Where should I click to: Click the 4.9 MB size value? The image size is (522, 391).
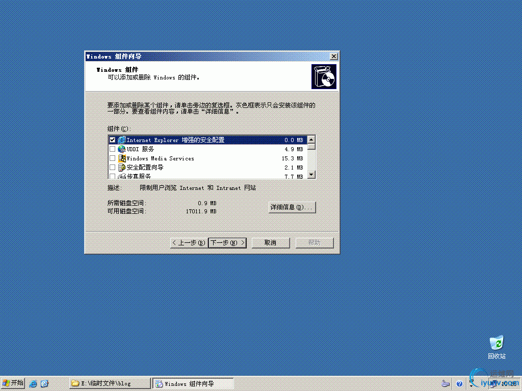[294, 149]
